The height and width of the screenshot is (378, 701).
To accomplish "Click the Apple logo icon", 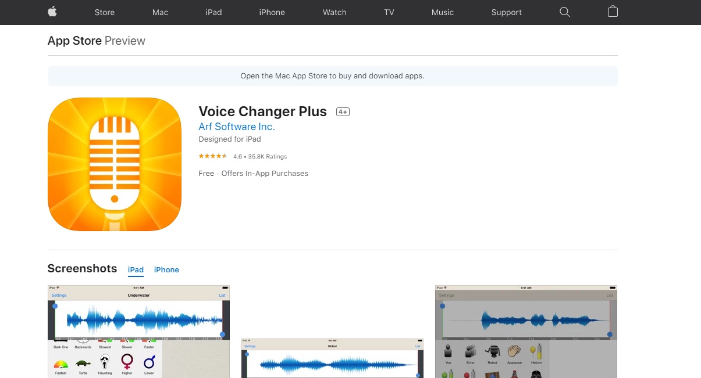I will (52, 12).
